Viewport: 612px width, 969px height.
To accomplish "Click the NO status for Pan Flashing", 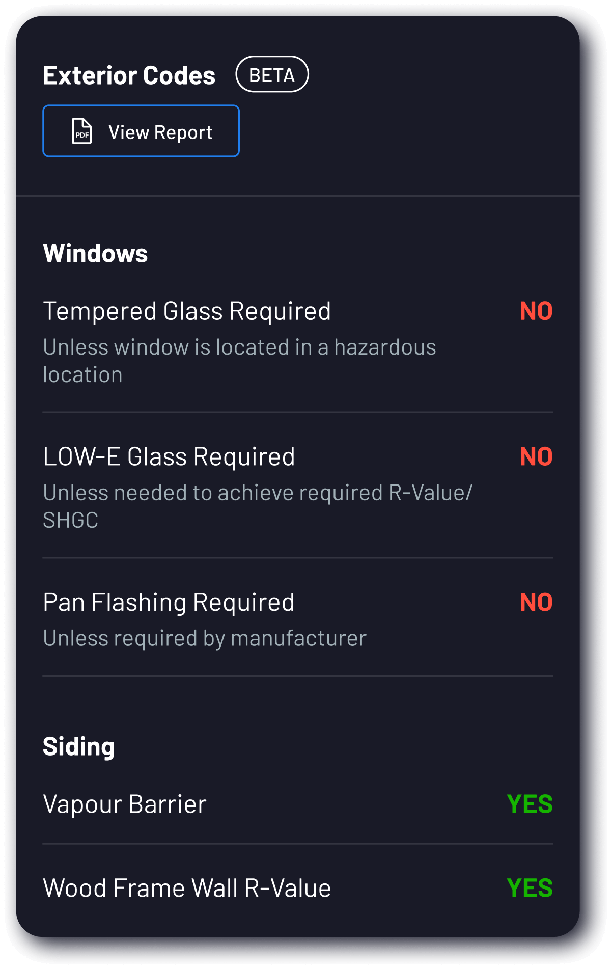I will [536, 602].
